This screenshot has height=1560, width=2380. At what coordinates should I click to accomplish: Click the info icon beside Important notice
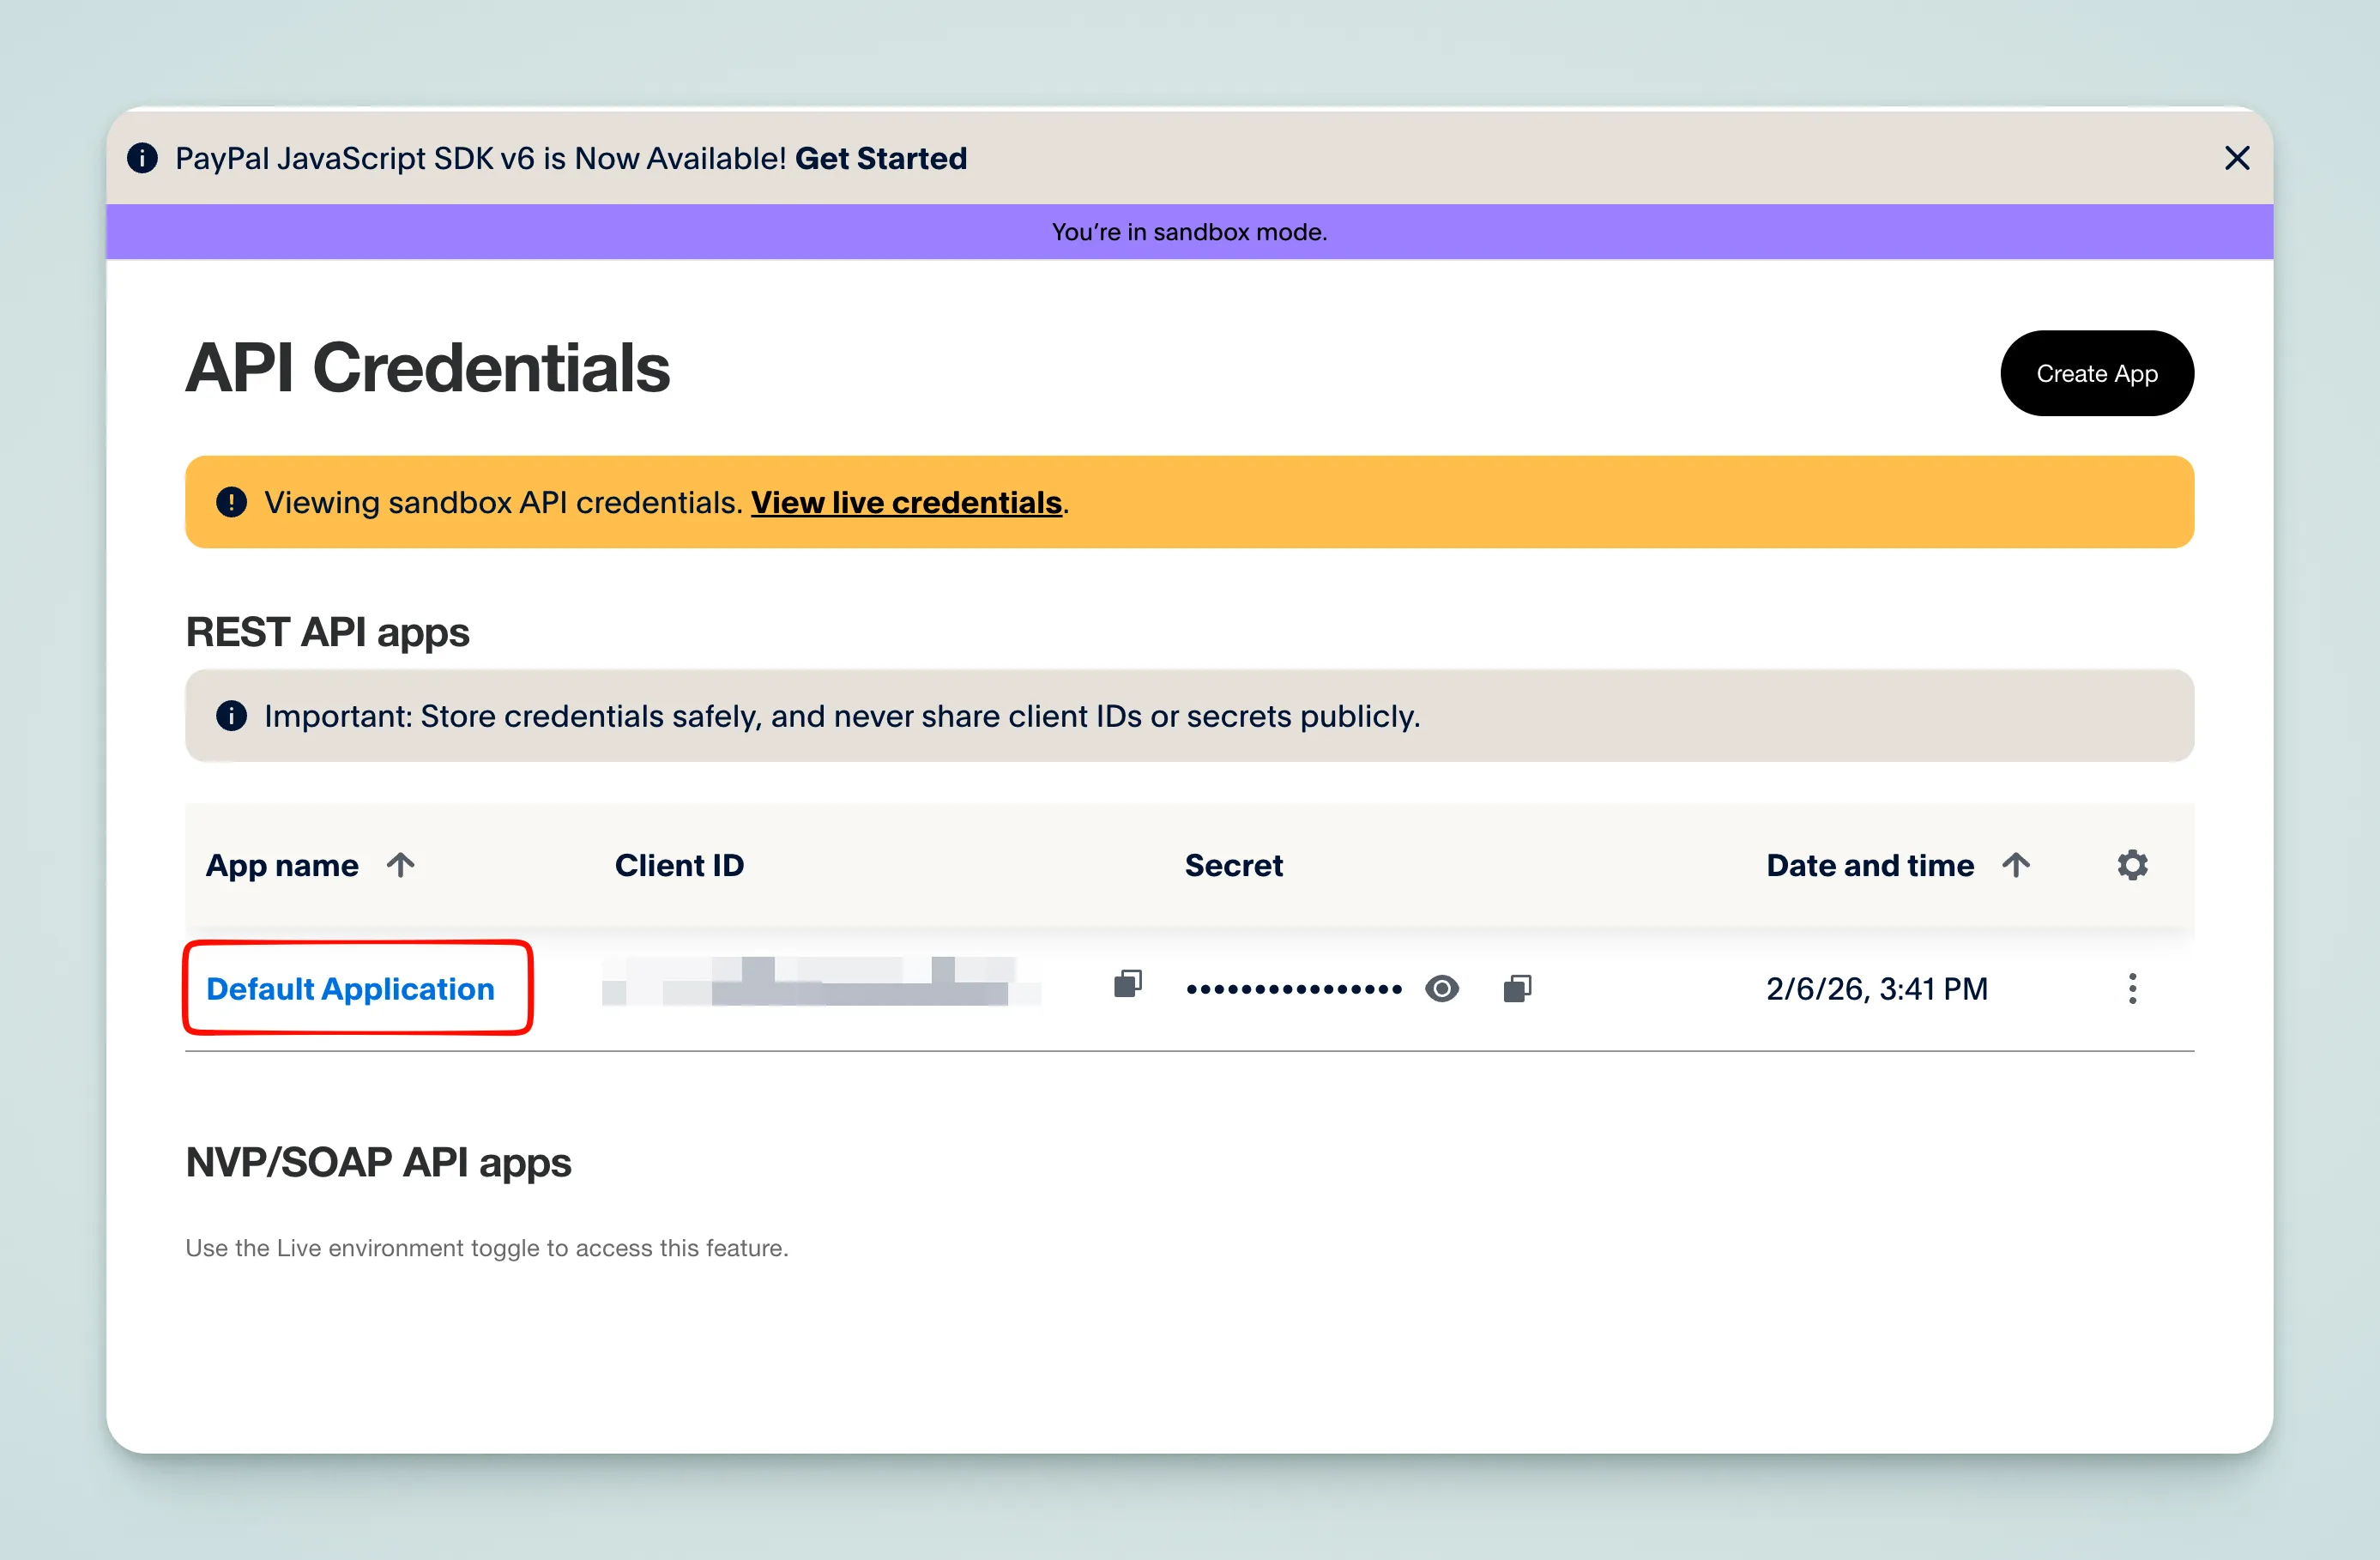click(x=231, y=716)
